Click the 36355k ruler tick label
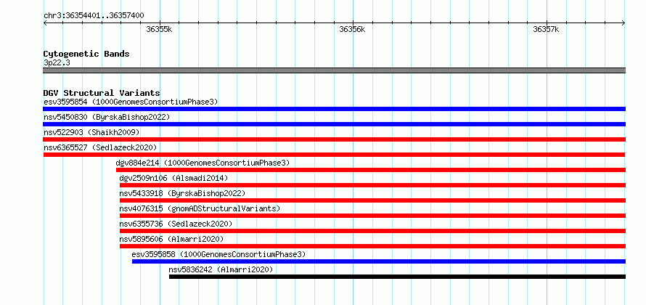The width and height of the screenshot is (646, 305). coord(159,29)
